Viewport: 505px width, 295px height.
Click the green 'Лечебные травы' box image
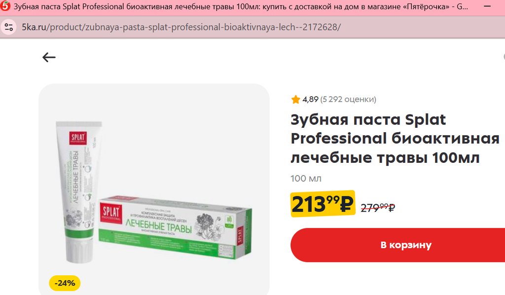coord(175,226)
